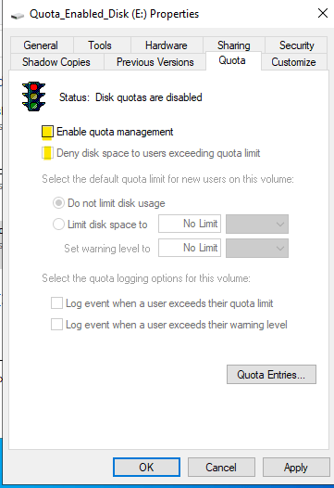Toggle Log event when user exceeds warning level
The height and width of the screenshot is (488, 334).
[x=56, y=325]
